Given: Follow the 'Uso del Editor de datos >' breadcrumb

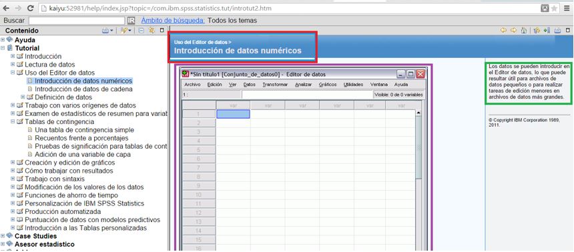Looking at the screenshot, I should [x=202, y=43].
